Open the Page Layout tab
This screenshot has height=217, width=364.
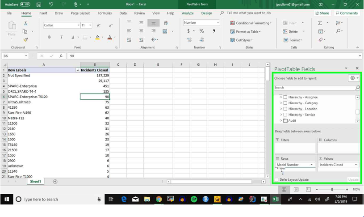click(80, 13)
